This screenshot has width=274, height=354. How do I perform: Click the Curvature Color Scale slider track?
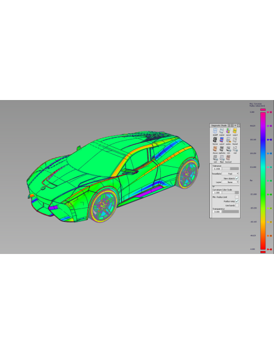[x=230, y=193]
